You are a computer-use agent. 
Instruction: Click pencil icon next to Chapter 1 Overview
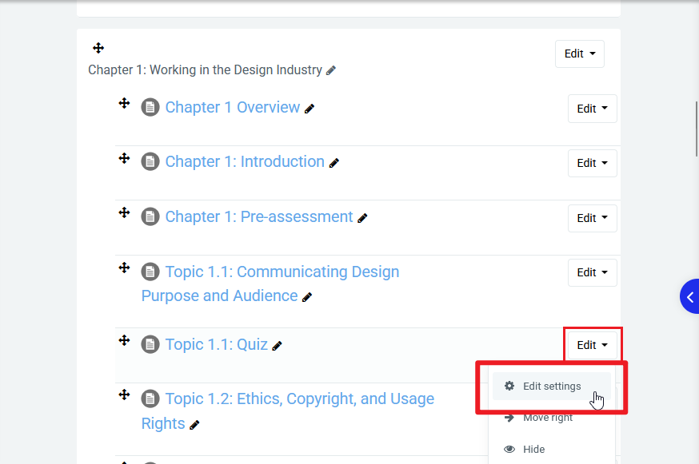coord(310,109)
